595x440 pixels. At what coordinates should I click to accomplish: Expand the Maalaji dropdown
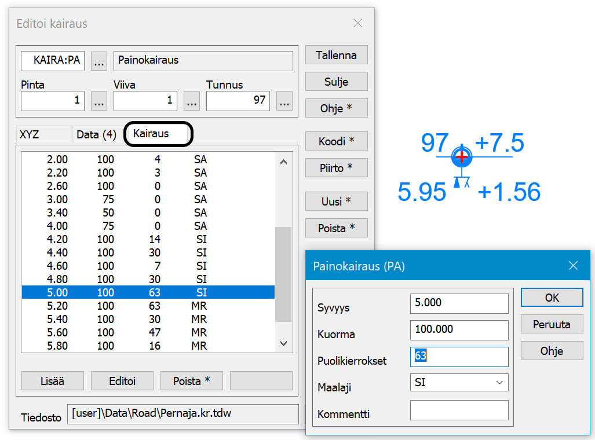(x=499, y=383)
